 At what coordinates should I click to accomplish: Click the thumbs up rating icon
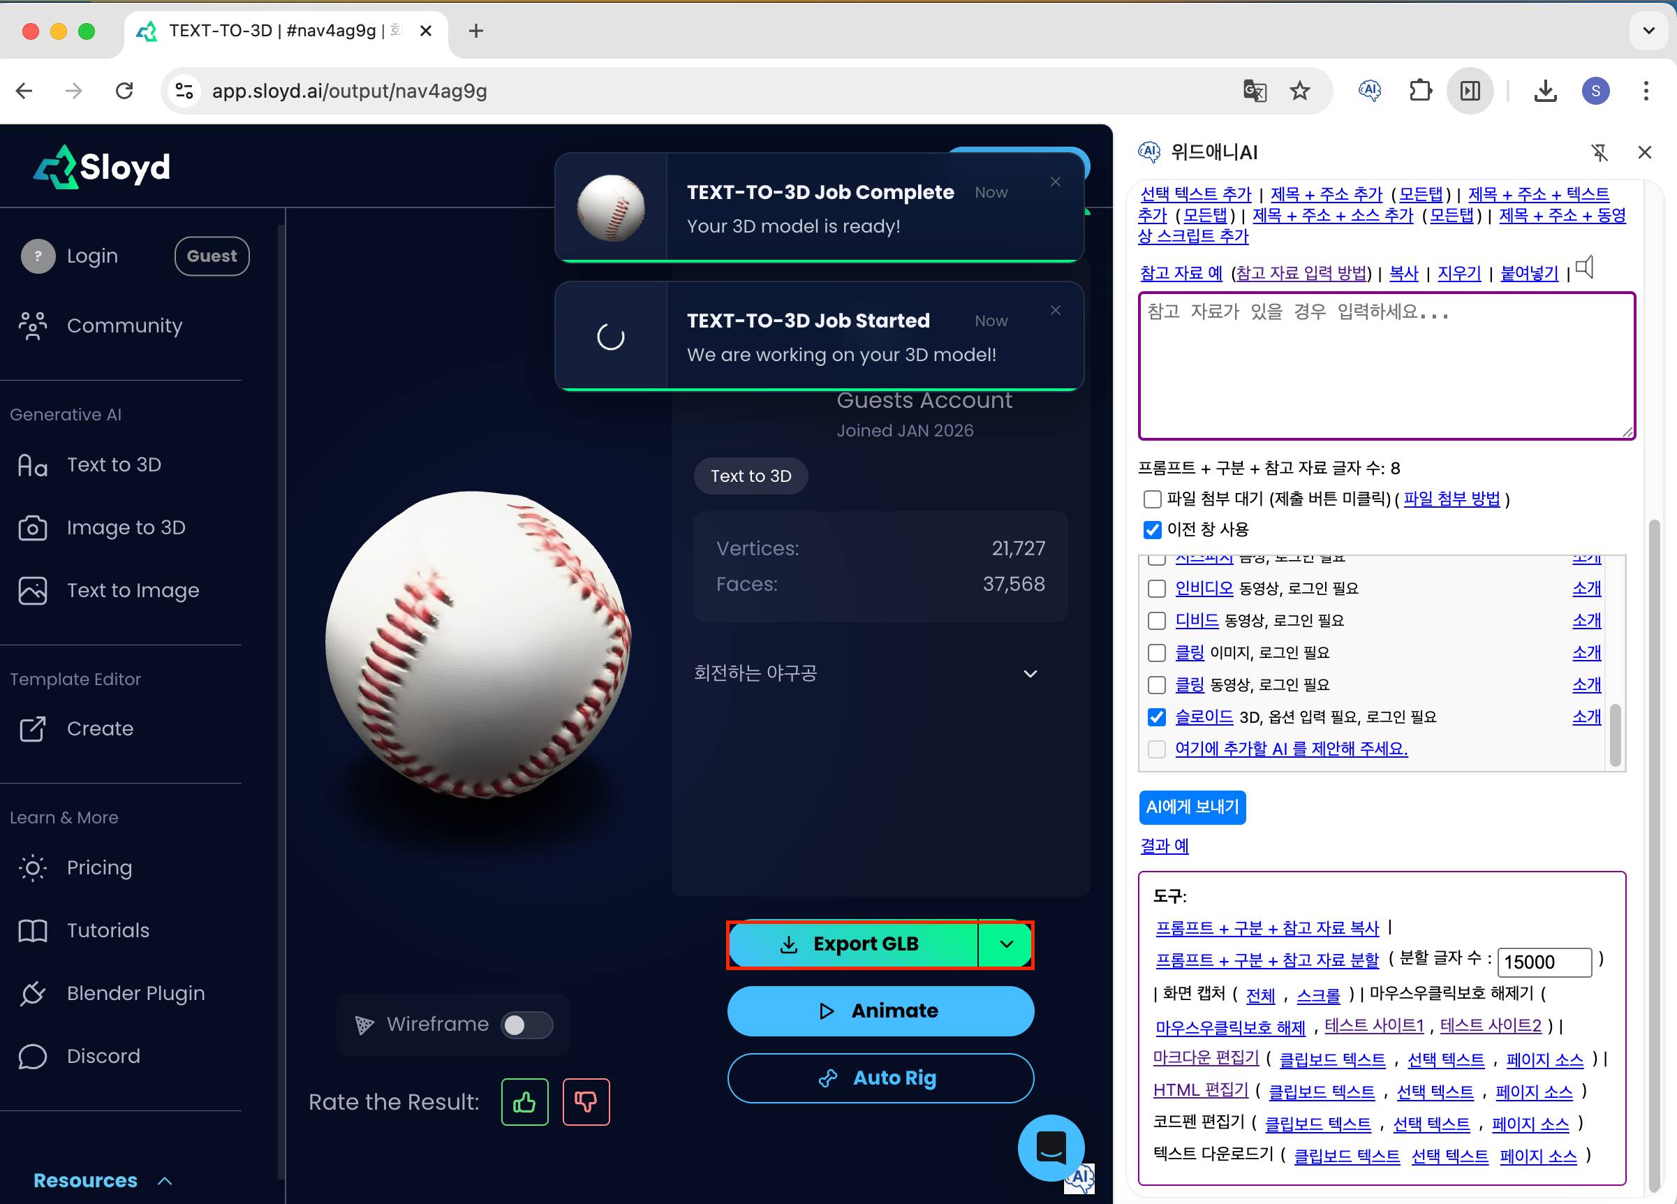524,1102
